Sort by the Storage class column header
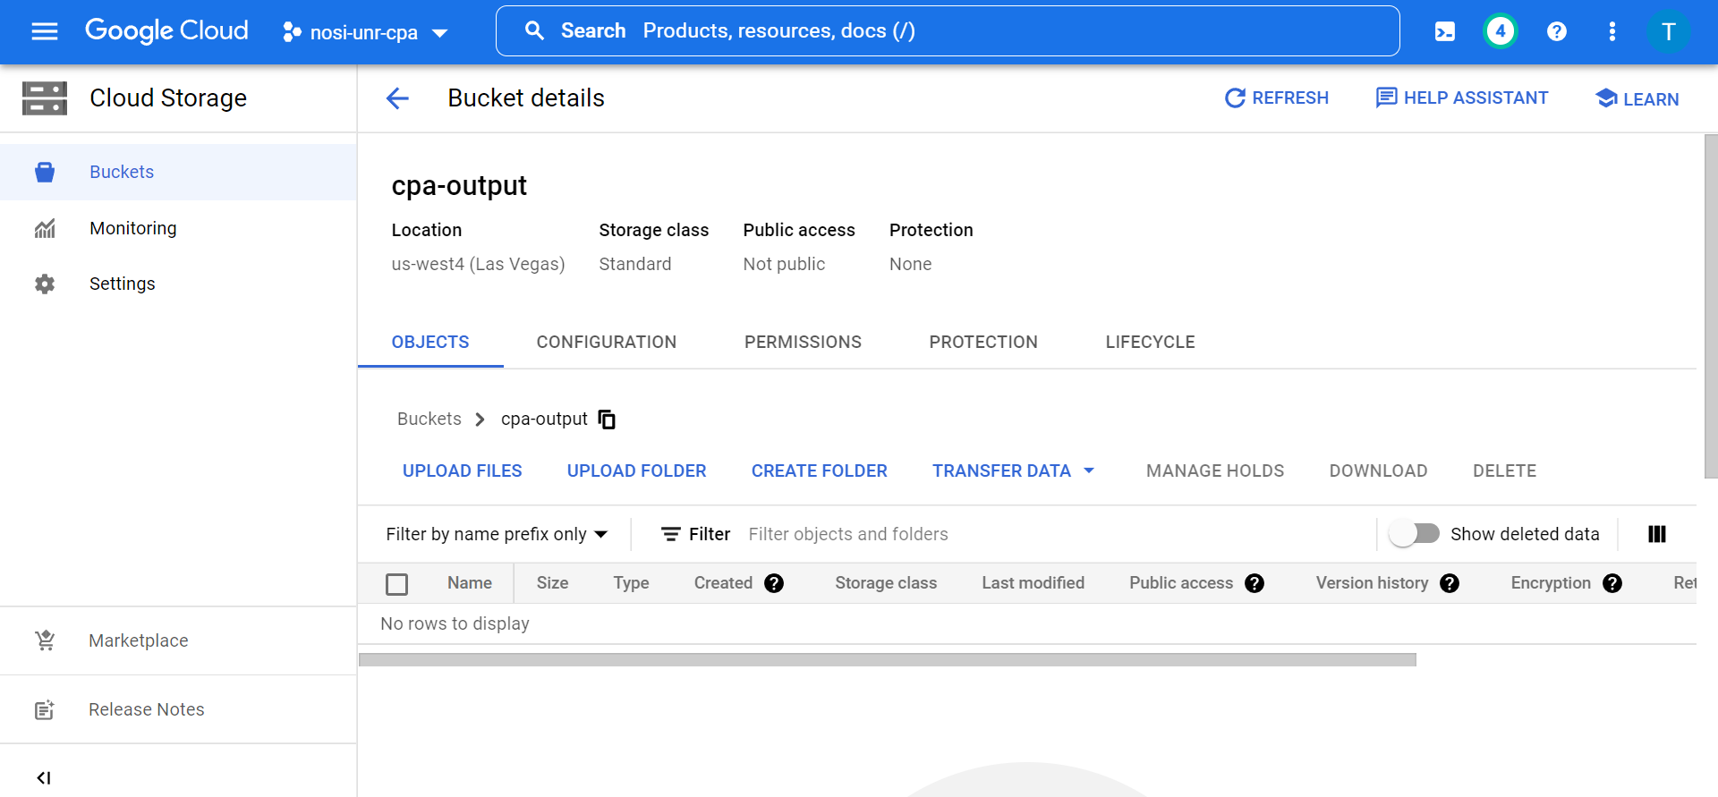 click(x=886, y=583)
